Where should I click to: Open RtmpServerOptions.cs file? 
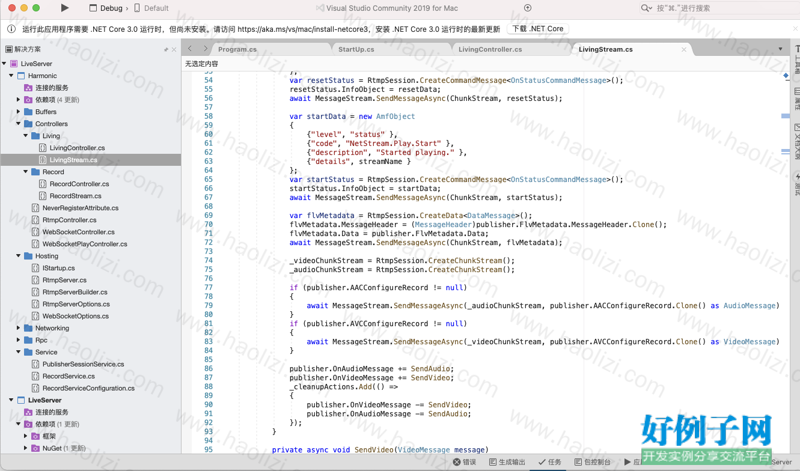(76, 304)
